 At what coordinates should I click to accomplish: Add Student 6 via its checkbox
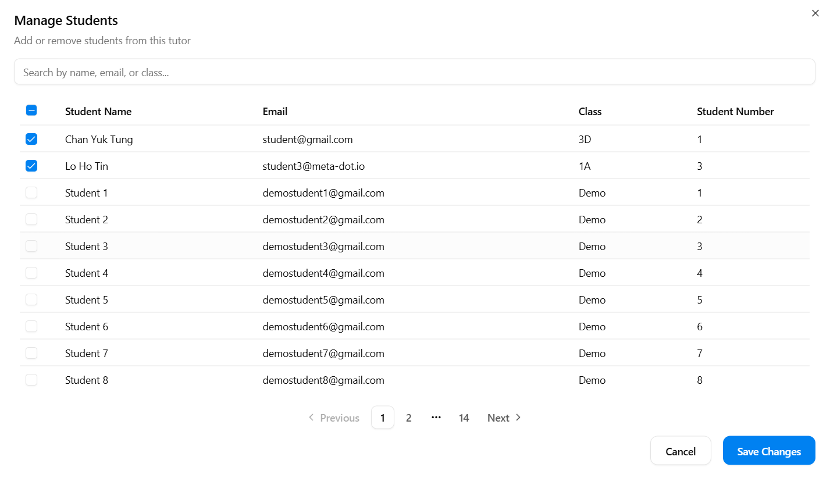point(31,326)
